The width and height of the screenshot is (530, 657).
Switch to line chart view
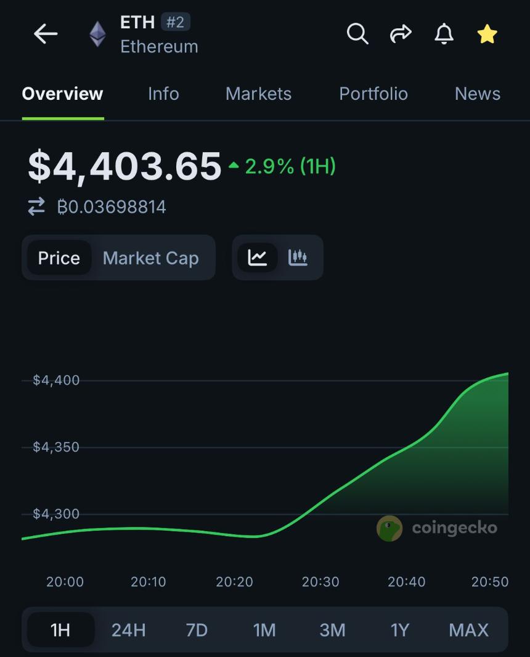[258, 258]
